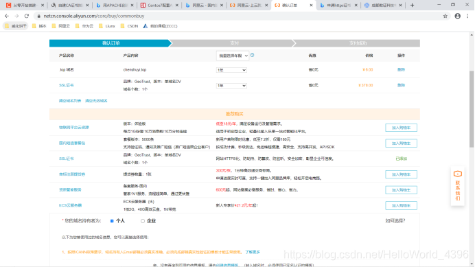This screenshot has width=475, height=267.
Task: Close the 自建CA证书 tab
Action: (x=87, y=5)
